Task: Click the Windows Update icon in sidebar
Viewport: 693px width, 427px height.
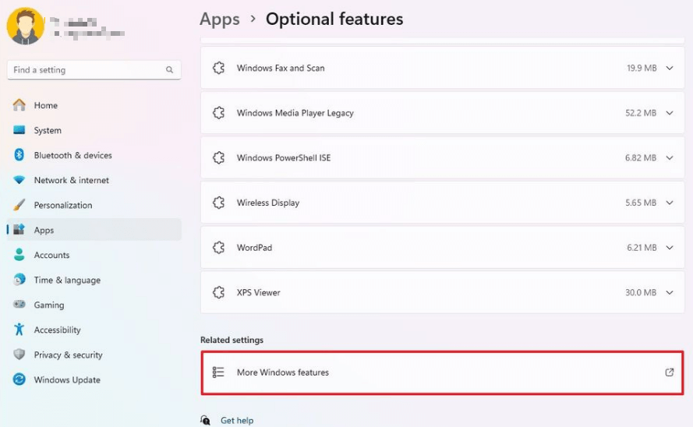Action: (19, 379)
